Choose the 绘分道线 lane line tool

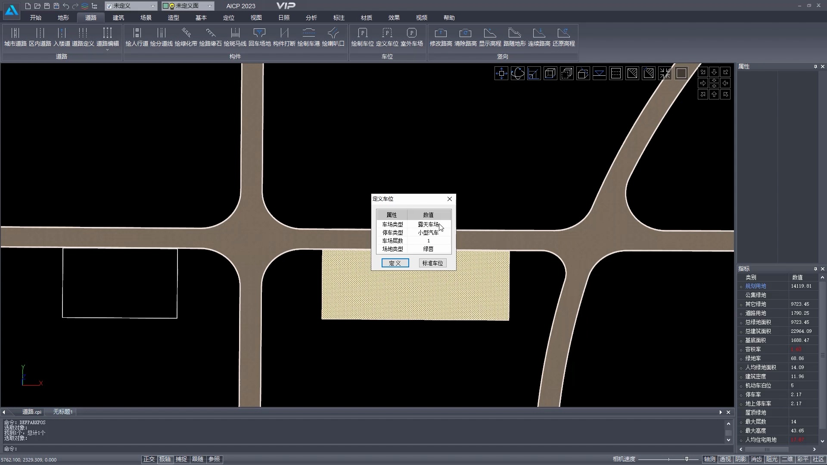pyautogui.click(x=162, y=37)
